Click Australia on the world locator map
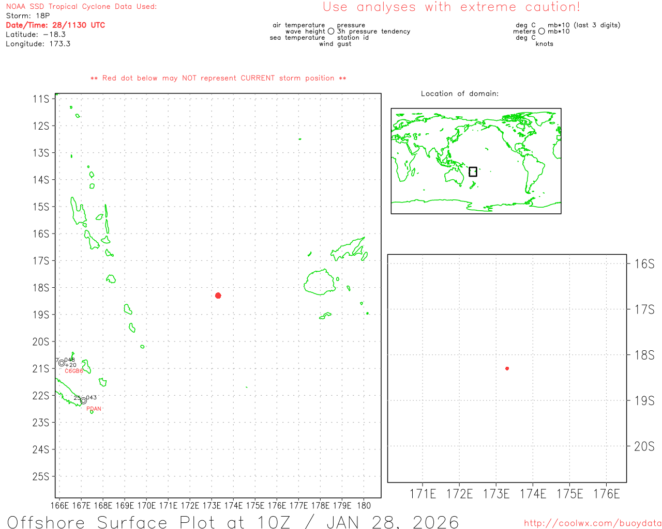 click(455, 176)
